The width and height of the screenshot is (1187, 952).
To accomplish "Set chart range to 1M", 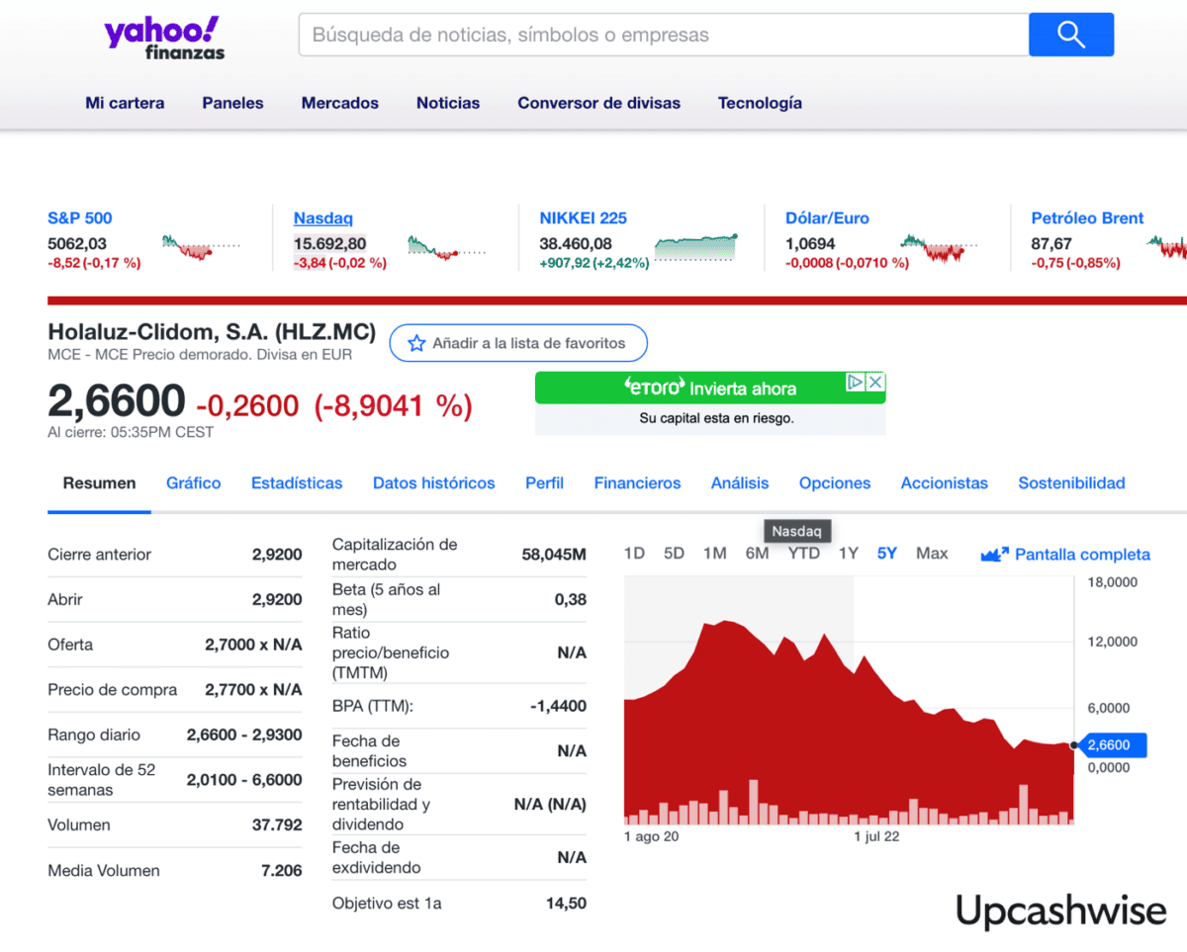I will (x=715, y=554).
